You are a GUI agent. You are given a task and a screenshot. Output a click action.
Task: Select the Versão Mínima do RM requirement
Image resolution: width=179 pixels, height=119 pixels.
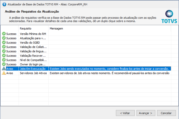(x=33, y=34)
